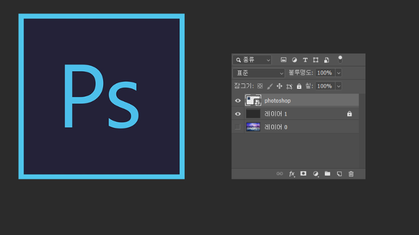
Task: Select the 레이어 1 layer thumbnail
Action: click(253, 113)
